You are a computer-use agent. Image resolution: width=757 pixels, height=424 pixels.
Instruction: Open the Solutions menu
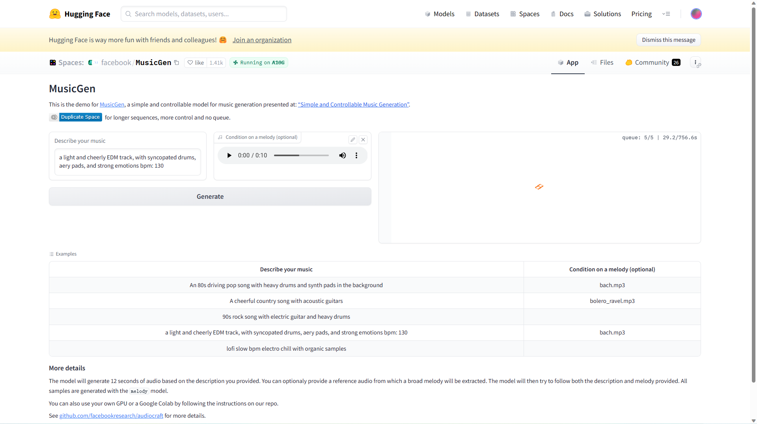(602, 14)
